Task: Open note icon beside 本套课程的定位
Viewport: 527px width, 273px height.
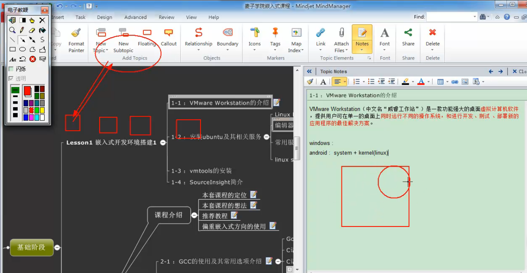Action: click(254, 194)
